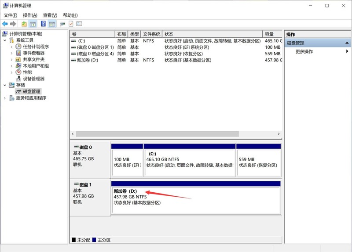Image resolution: width=352 pixels, height=252 pixels.
Task: Open the Action (操作) menu
Action: 30,15
